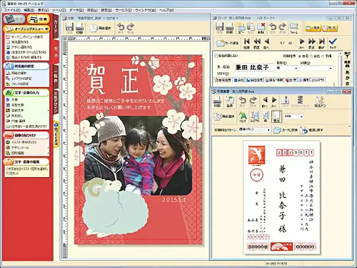The height and width of the screenshot is (268, 357).
Task: Delete card with the red X icon
Action: coord(261,28)
